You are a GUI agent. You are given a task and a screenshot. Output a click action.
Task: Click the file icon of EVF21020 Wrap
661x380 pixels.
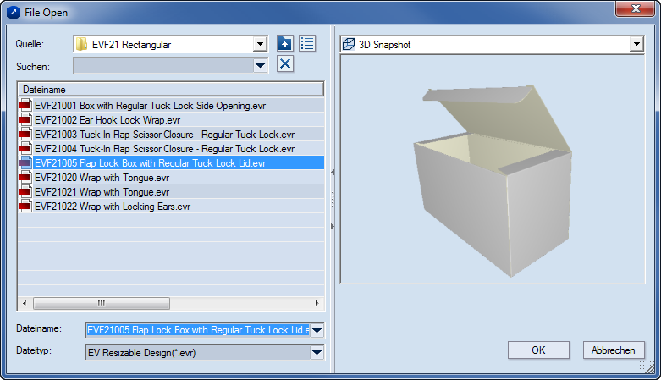pos(25,177)
